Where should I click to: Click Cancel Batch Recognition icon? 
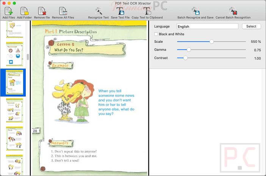233,11
